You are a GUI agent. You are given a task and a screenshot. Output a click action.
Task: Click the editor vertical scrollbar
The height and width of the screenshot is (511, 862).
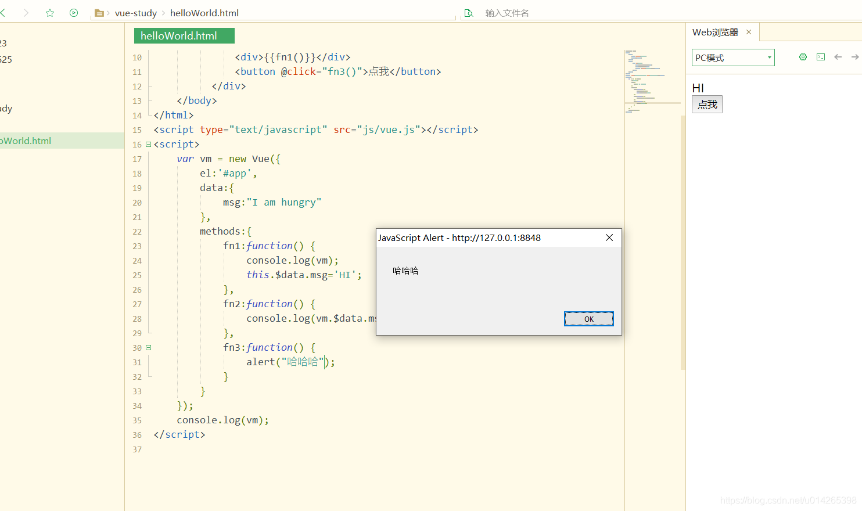tap(683, 243)
